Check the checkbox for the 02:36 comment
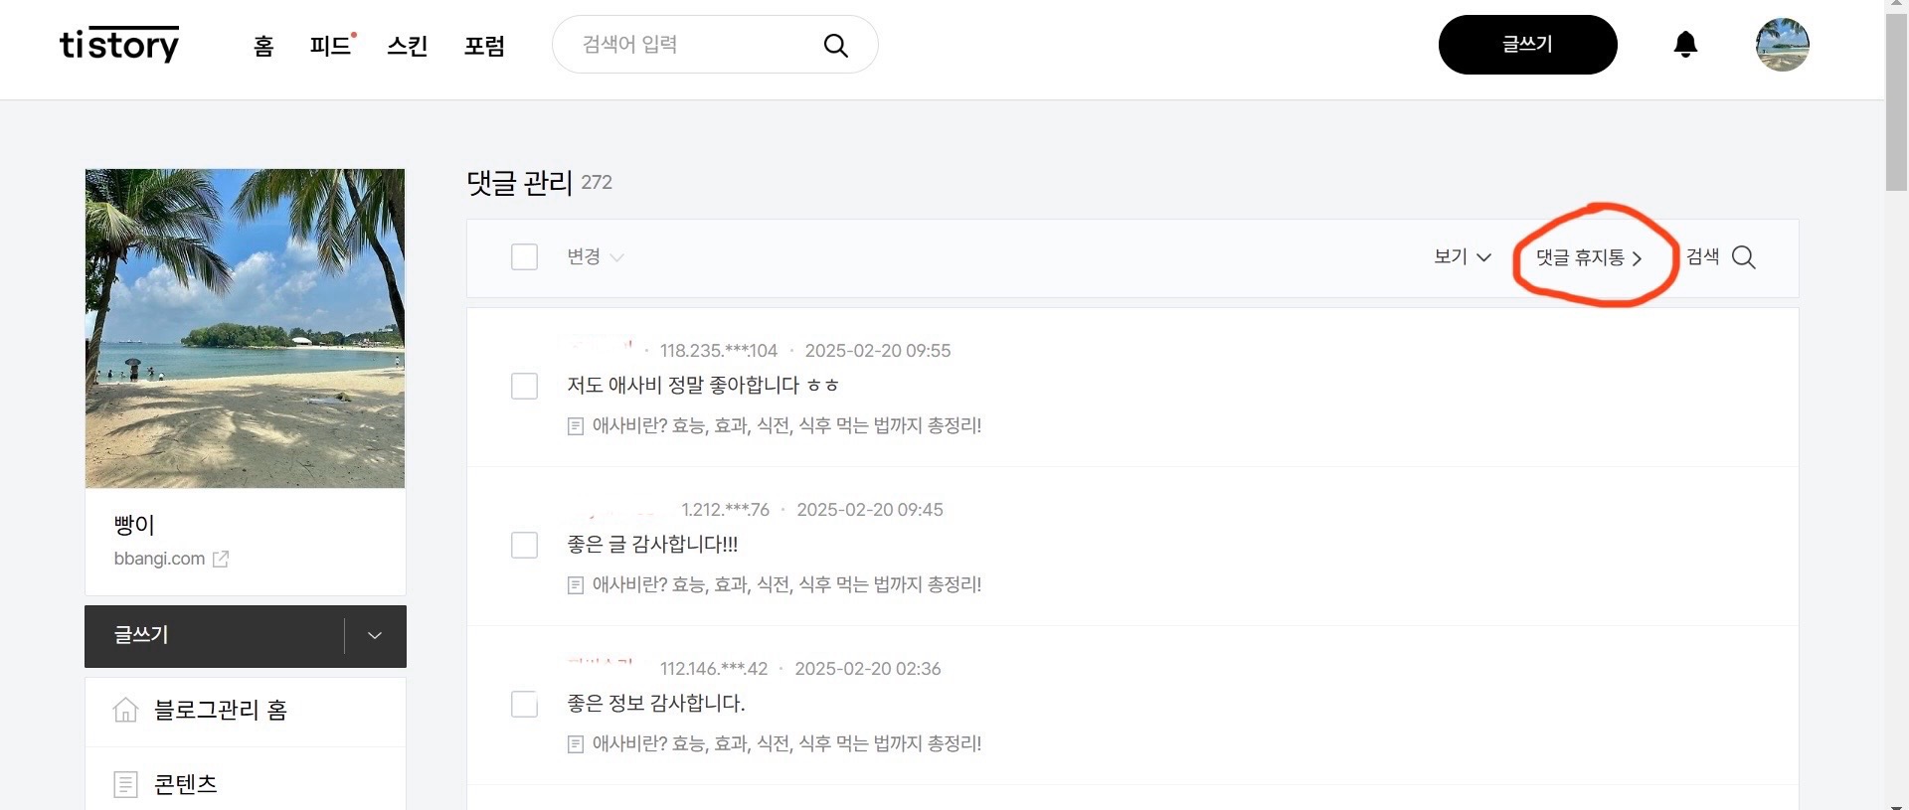The width and height of the screenshot is (1909, 810). pos(524,704)
